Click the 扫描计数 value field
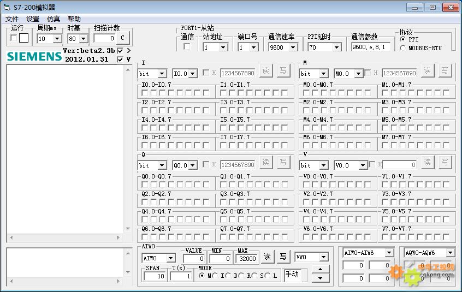 pyautogui.click(x=104, y=38)
